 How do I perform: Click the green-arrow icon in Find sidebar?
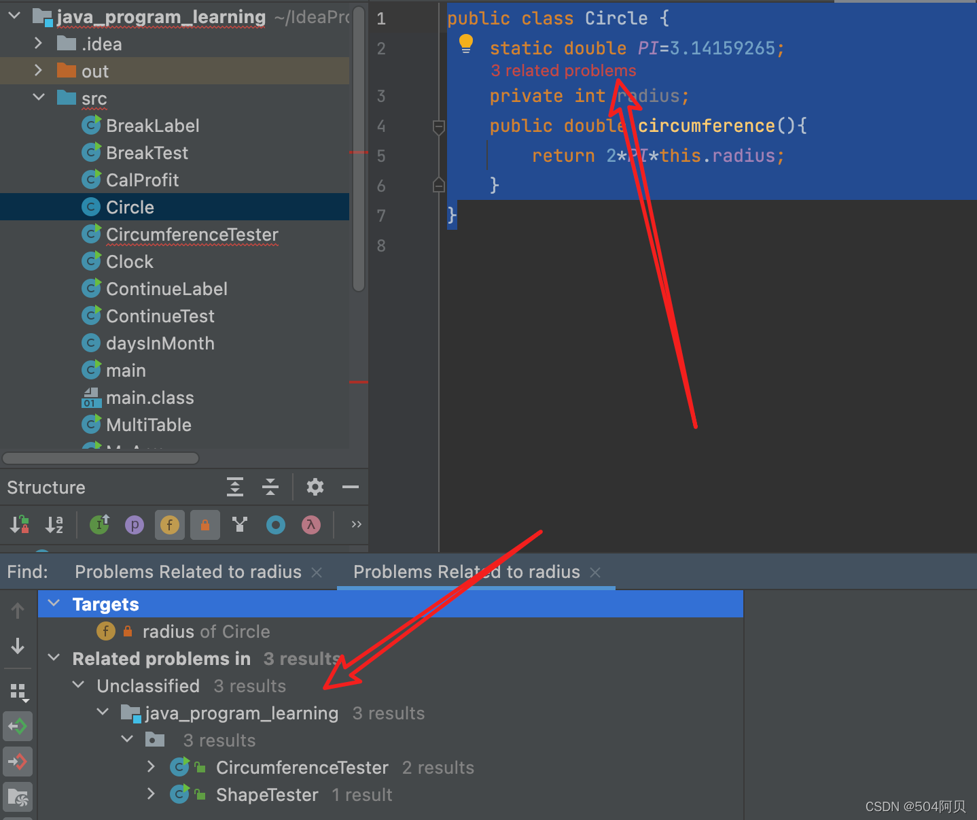point(18,726)
